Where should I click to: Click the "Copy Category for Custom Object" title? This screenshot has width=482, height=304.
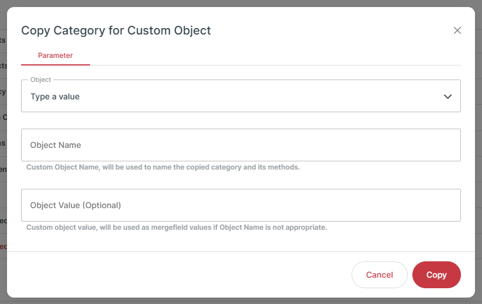(x=116, y=30)
